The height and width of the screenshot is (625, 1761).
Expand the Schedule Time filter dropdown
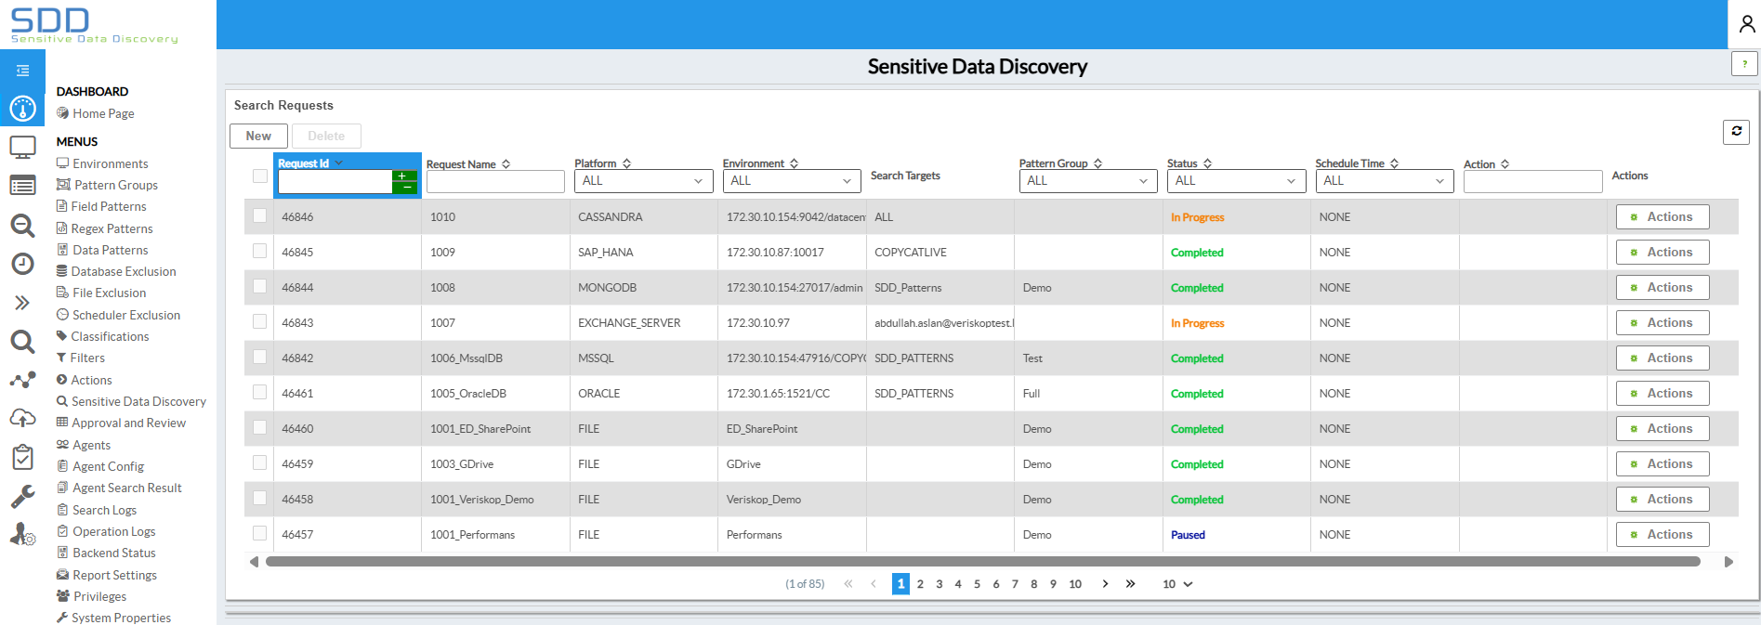coord(1385,181)
